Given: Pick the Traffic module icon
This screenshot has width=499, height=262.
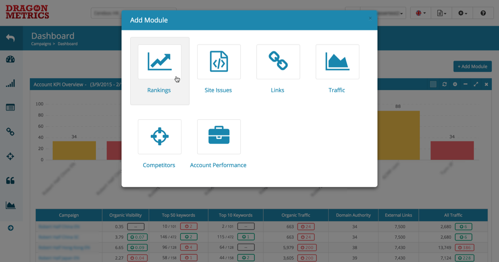Looking at the screenshot, I should tap(337, 62).
